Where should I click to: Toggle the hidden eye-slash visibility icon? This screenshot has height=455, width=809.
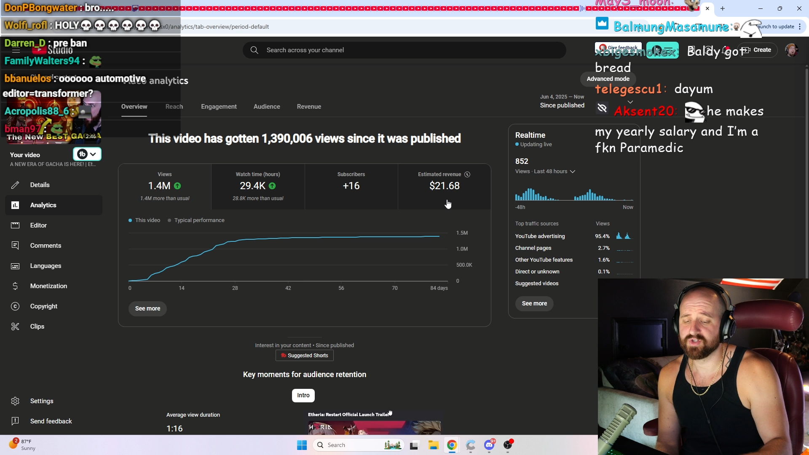[602, 108]
